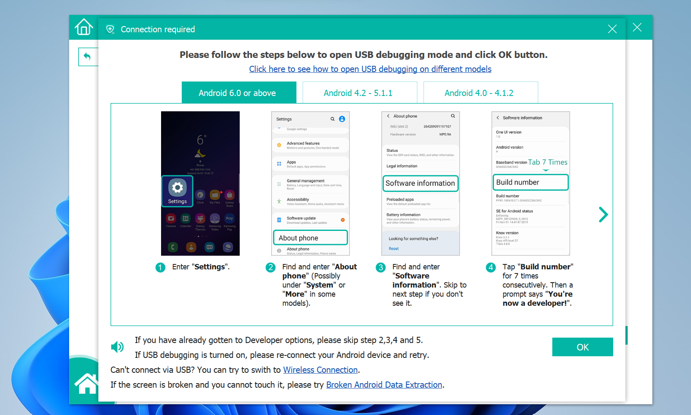Click the "If USB debugging is turned on" note
This screenshot has height=415, width=691.
[x=282, y=355]
